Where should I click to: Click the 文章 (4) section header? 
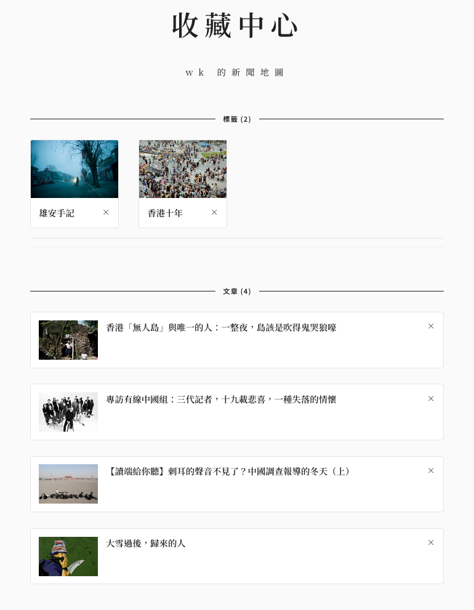(237, 291)
